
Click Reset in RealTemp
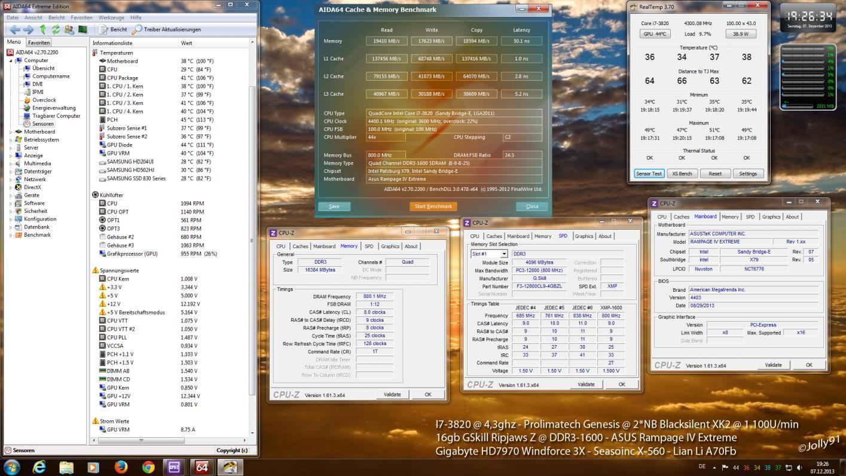[x=715, y=173]
